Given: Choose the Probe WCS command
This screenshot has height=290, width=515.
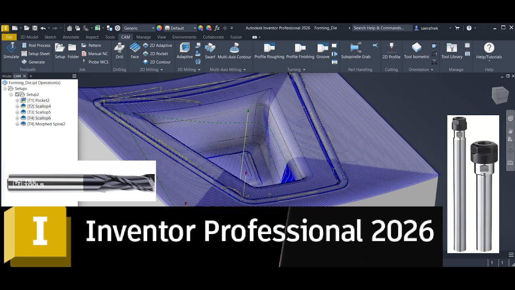Looking at the screenshot, I should pyautogui.click(x=95, y=62).
